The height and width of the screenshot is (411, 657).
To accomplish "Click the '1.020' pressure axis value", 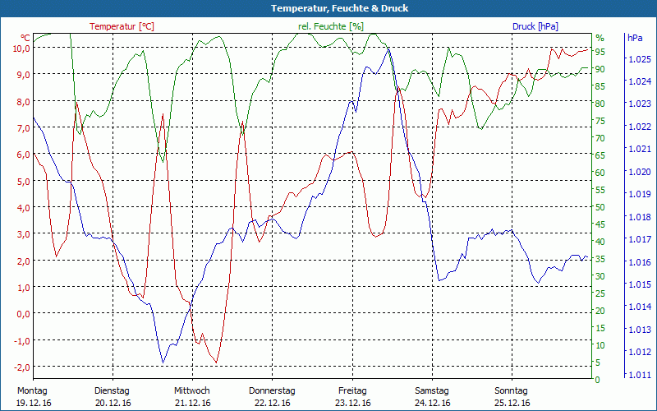I will click(x=641, y=172).
